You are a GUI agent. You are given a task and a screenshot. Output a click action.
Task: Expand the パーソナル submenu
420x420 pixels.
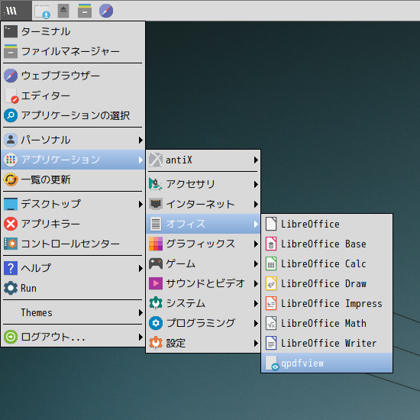point(73,140)
